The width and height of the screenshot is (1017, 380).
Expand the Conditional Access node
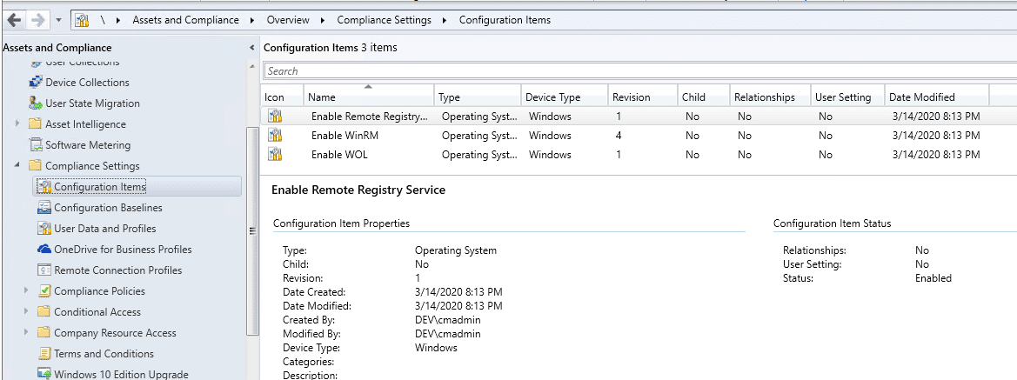(x=26, y=312)
